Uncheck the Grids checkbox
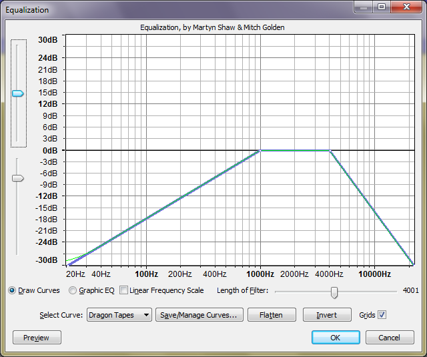Screen dimensions: 427x357 (x=382, y=315)
